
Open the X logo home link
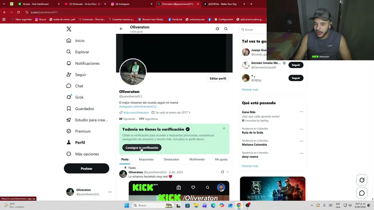[x=69, y=29]
